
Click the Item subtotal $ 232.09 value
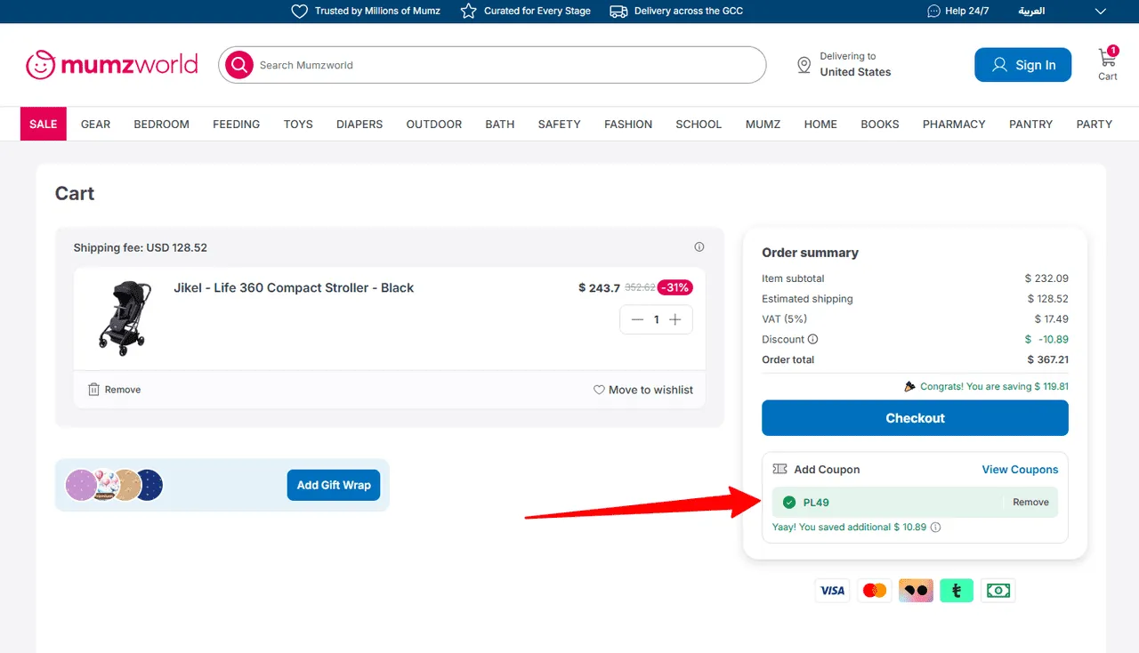1046,278
